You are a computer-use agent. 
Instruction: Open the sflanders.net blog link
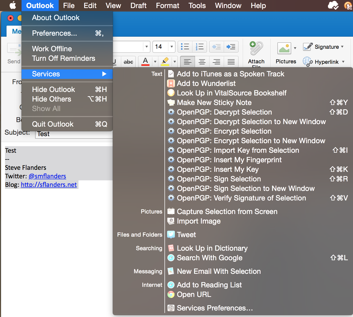tap(49, 185)
